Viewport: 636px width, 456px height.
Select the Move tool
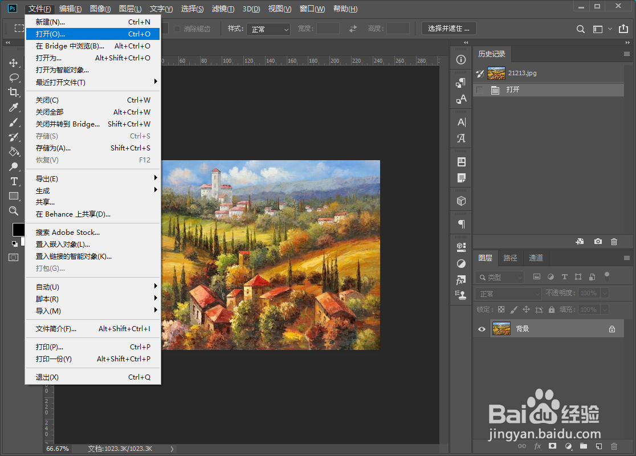tap(13, 63)
